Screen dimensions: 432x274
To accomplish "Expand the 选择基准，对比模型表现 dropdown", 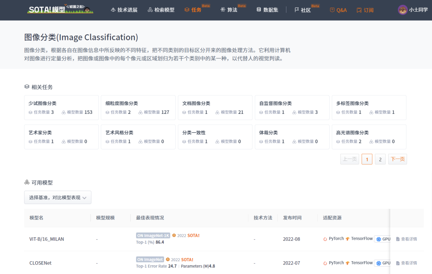I will [x=58, y=198].
